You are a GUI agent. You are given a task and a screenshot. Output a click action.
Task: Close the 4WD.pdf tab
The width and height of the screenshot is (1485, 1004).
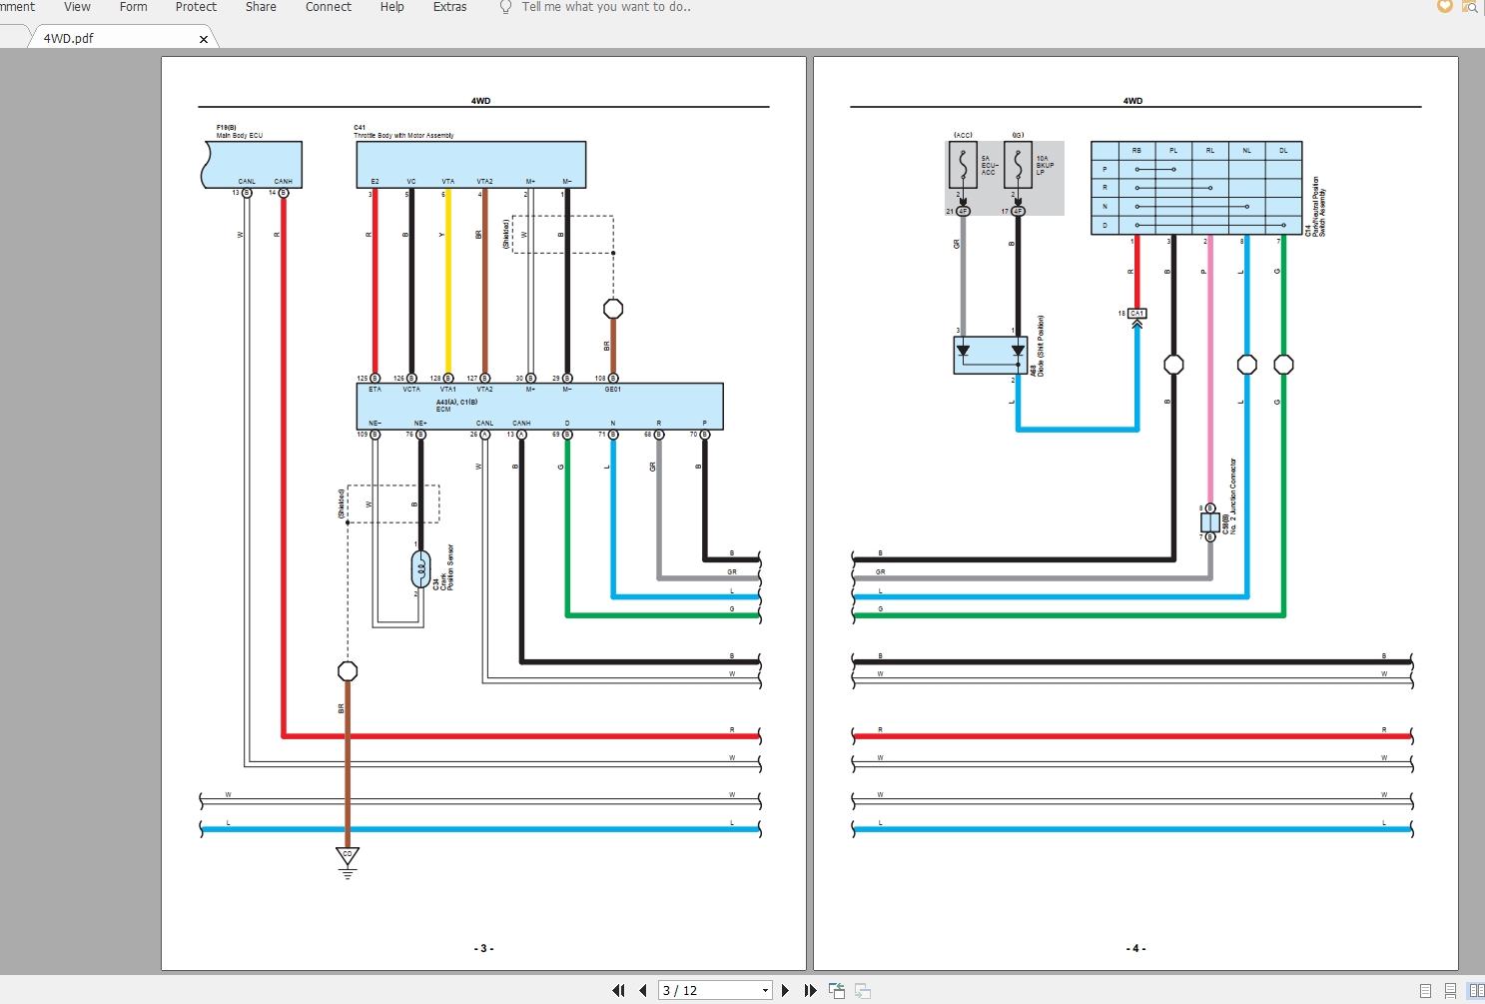pos(204,38)
